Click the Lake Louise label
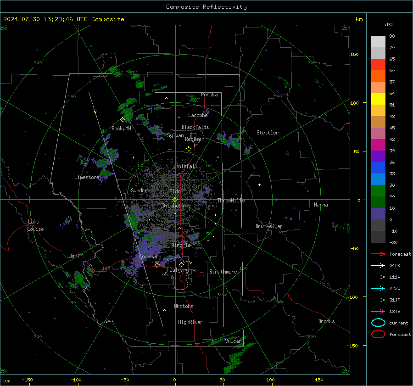The image size is (413, 386). [x=36, y=225]
